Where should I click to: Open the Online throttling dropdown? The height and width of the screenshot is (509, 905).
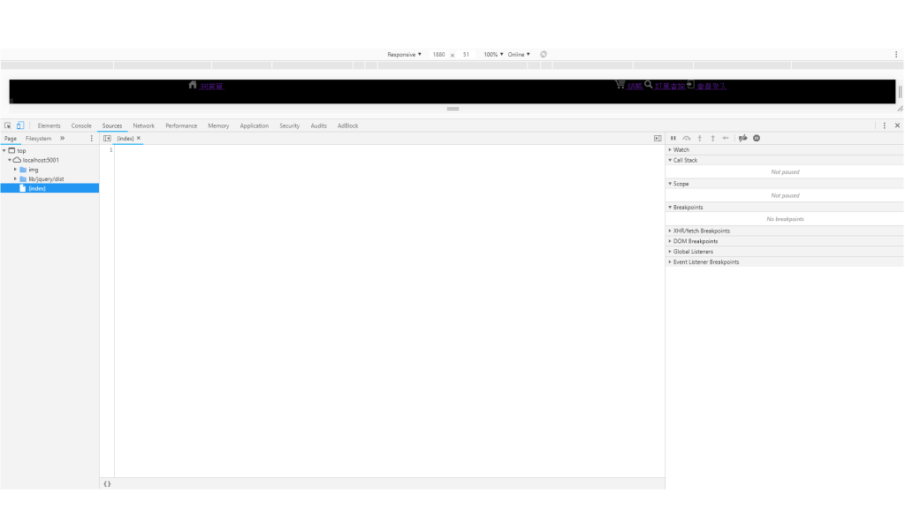[x=518, y=54]
